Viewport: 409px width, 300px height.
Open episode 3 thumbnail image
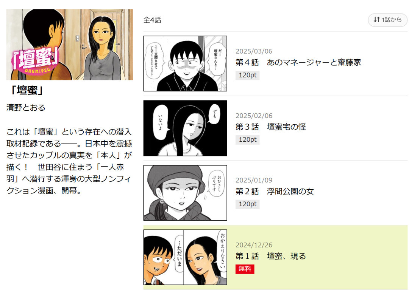pos(185,128)
